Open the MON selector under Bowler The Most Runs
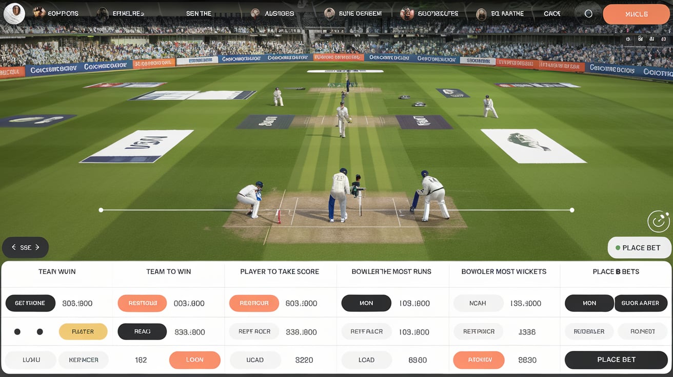The width and height of the screenshot is (673, 377). click(x=366, y=303)
